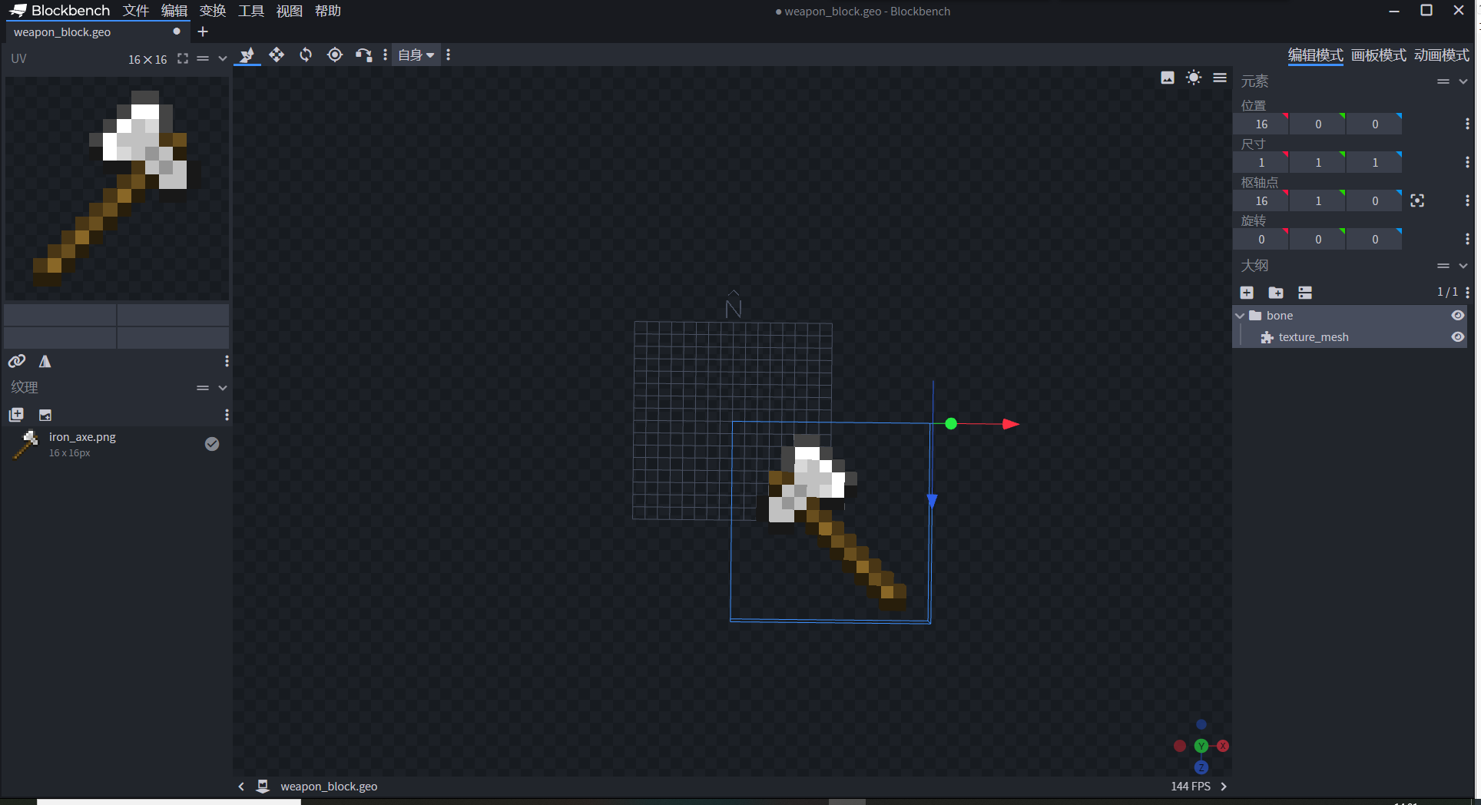Viewport: 1481px width, 805px height.
Task: Add a new project tab
Action: coord(203,31)
